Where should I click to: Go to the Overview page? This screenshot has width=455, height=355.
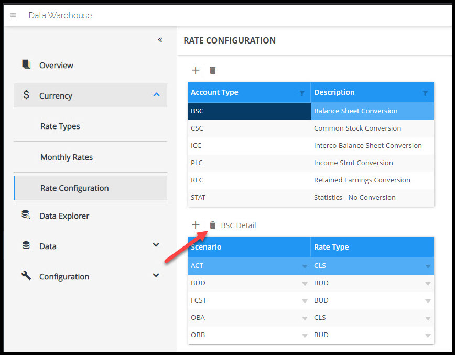coord(56,65)
